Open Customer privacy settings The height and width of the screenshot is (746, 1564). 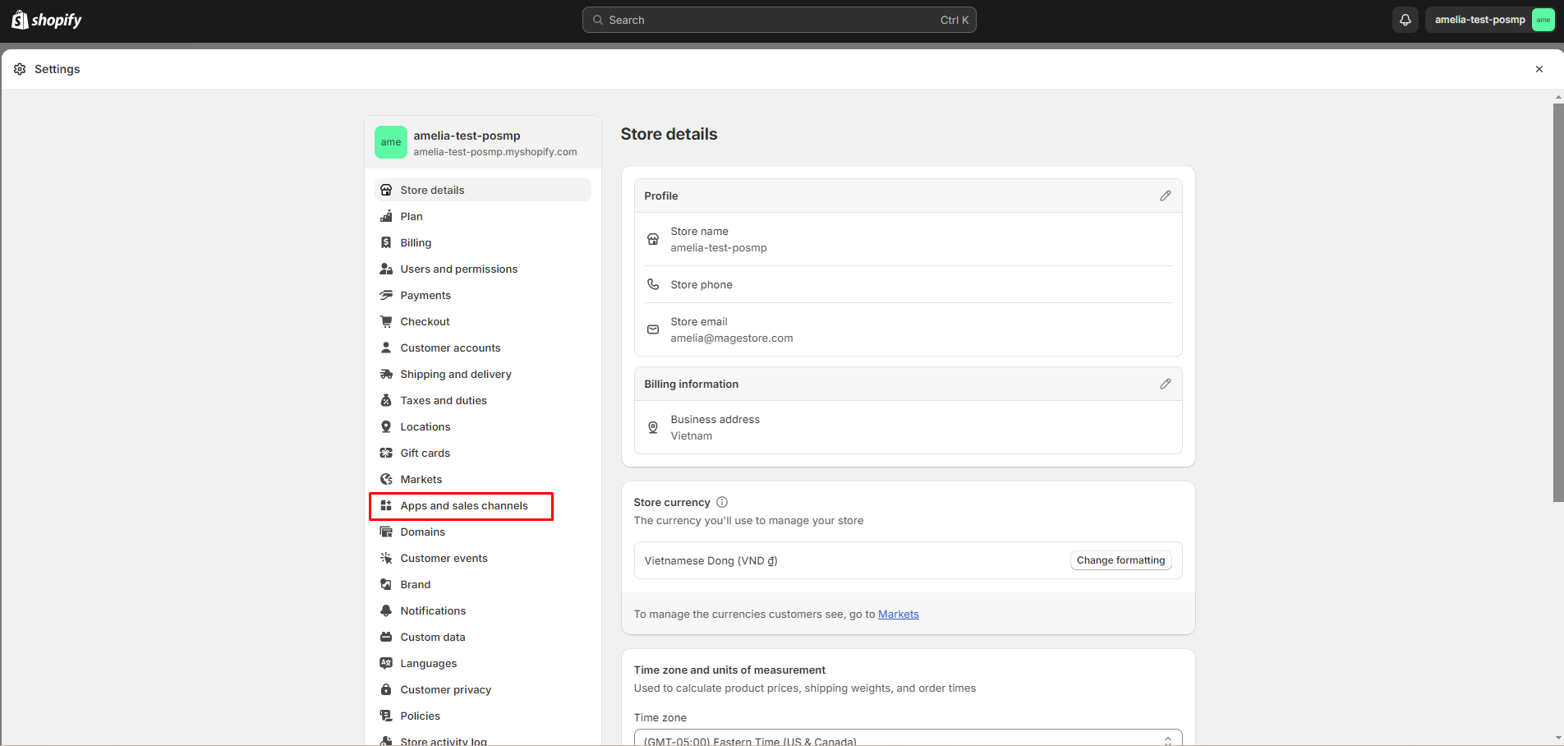point(445,689)
